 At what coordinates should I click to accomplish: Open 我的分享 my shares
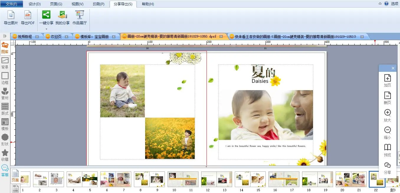[x=63, y=17]
